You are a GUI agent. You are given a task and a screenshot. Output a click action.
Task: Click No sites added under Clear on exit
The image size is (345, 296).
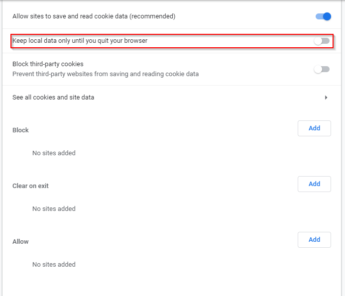click(x=54, y=209)
